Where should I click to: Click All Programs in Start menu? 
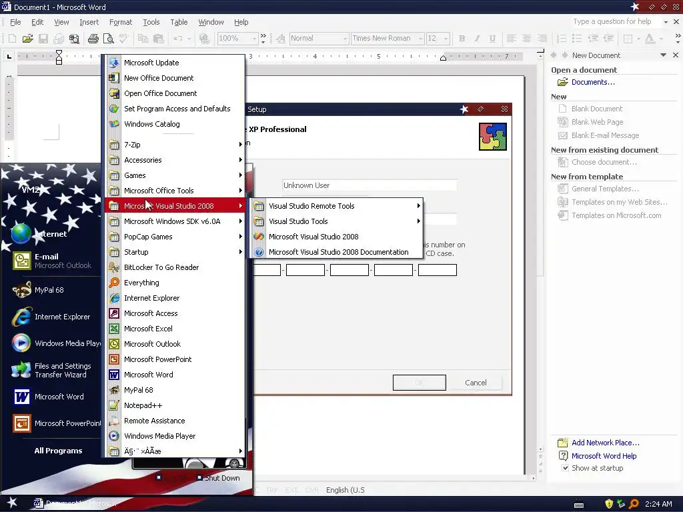click(x=59, y=451)
